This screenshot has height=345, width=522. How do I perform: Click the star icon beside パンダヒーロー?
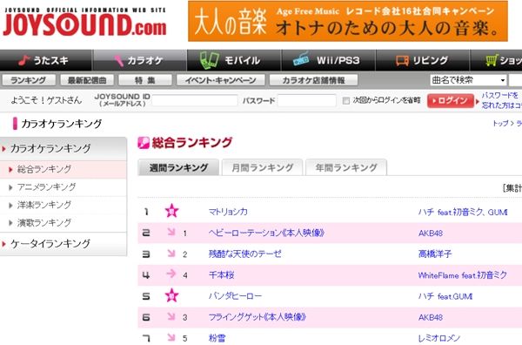(171, 295)
